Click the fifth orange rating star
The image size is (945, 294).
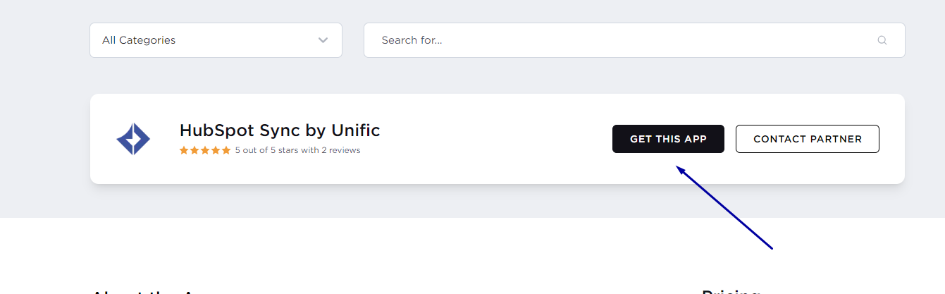(226, 150)
